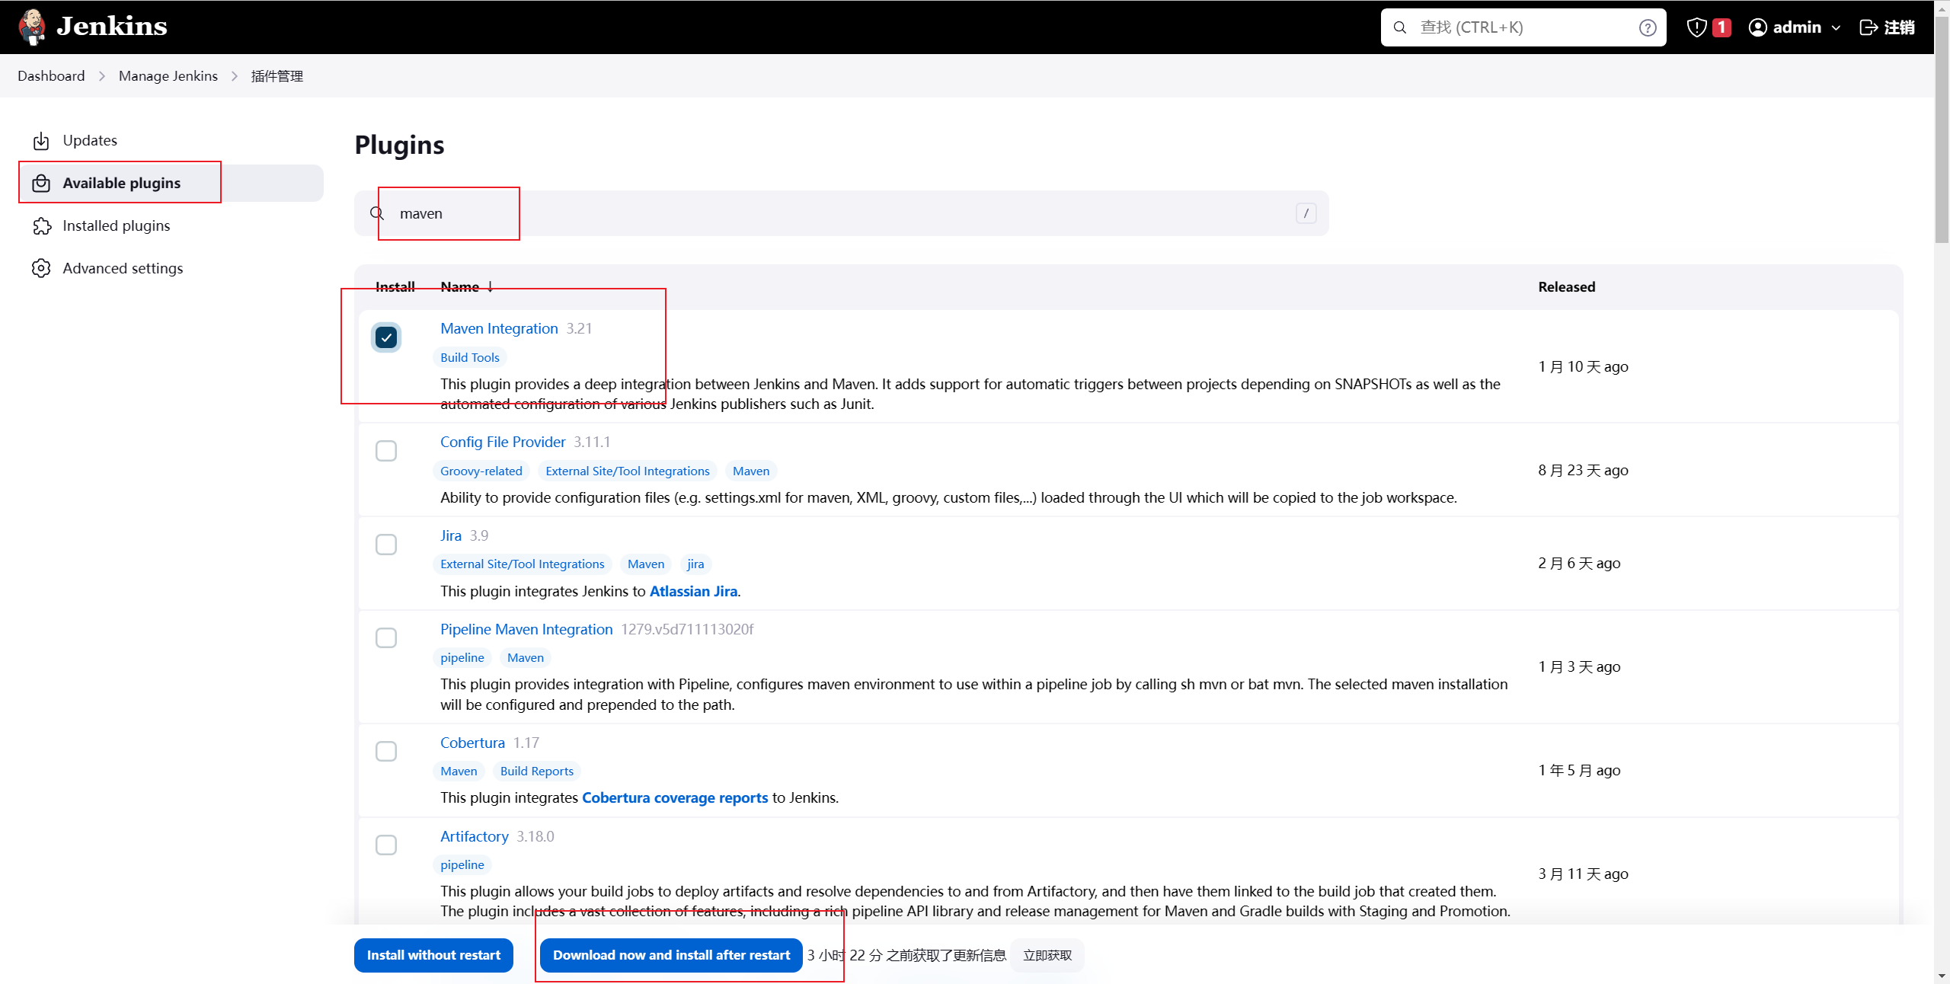Click the 立即获取 check now button

coord(1047,955)
